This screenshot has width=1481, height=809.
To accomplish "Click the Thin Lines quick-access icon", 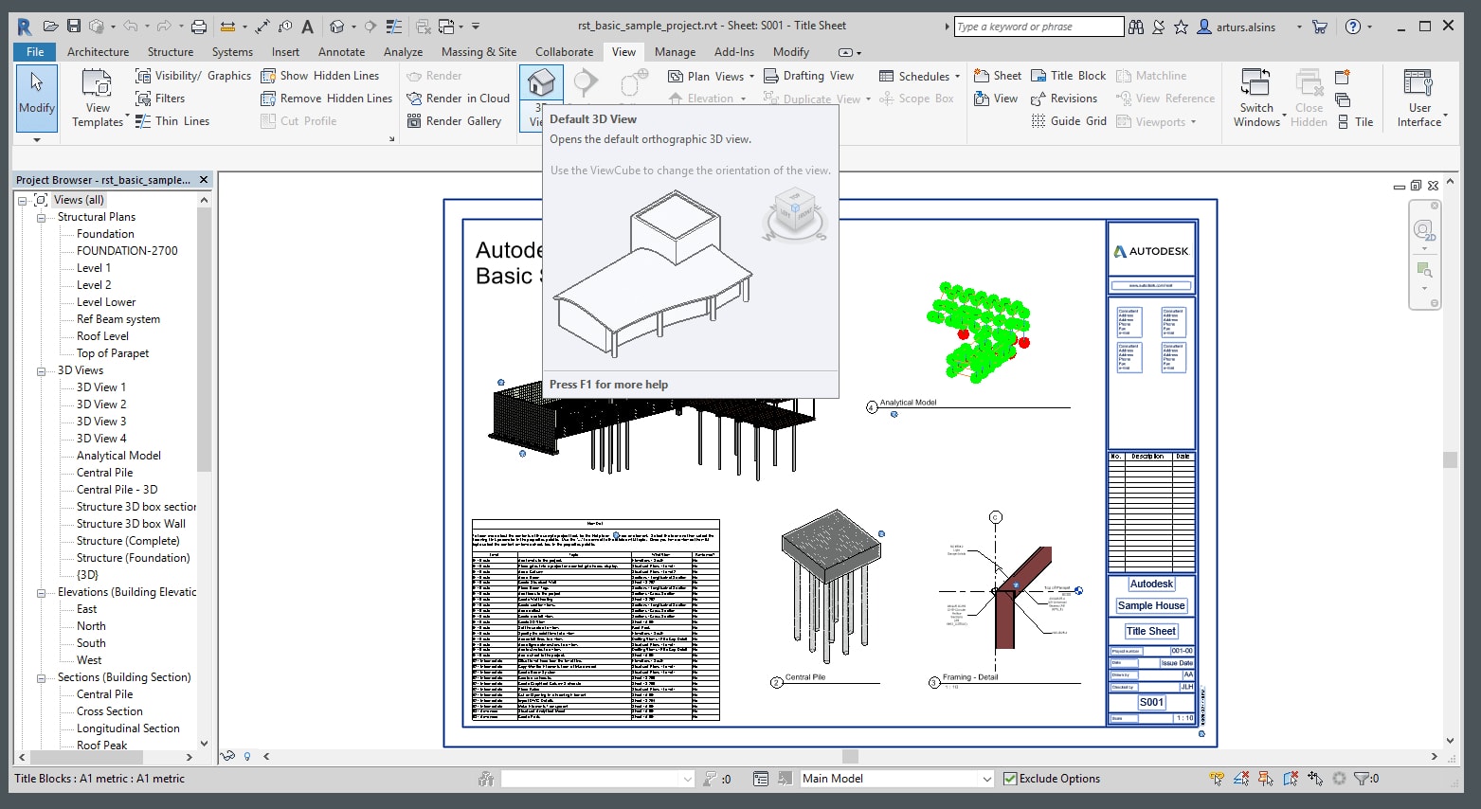I will coord(394,27).
